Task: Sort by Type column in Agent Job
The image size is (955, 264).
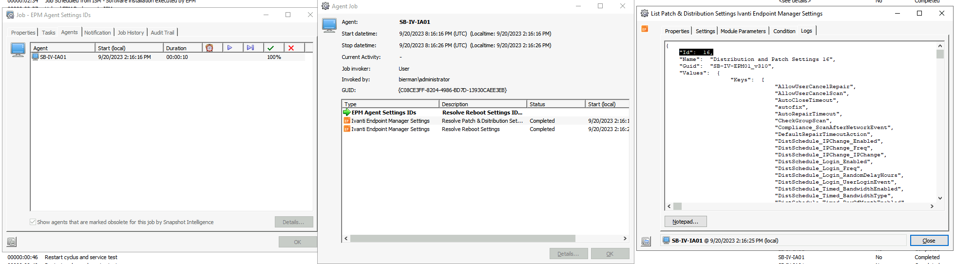Action: (x=391, y=104)
